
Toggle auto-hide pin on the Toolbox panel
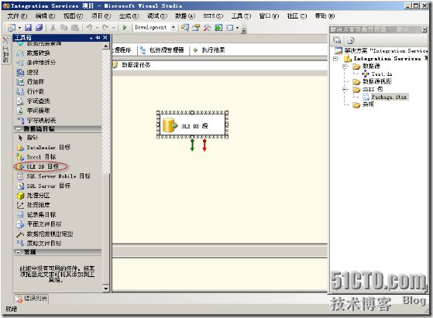coord(98,37)
